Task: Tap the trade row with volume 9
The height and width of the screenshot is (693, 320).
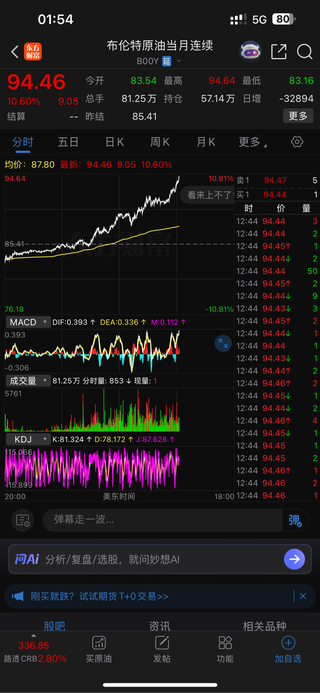Action: pos(277,296)
